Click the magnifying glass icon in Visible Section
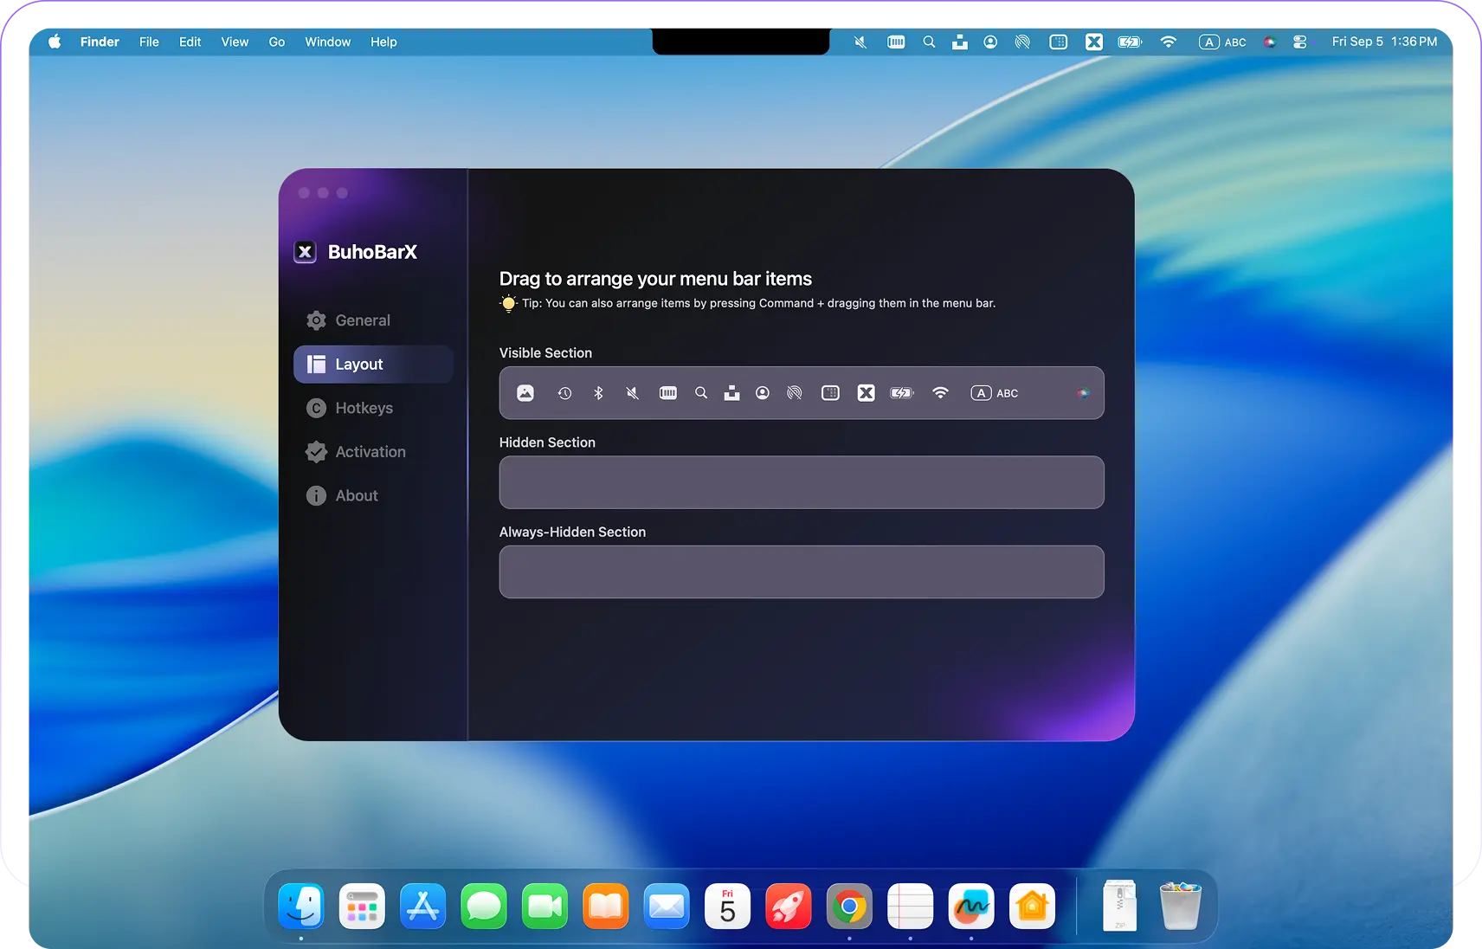Image resolution: width=1482 pixels, height=949 pixels. 701,393
